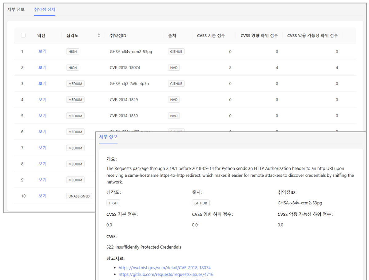The image size is (369, 280).
Task: Click HIGH badge in the CVE-2018-18074 row
Action: [73, 68]
